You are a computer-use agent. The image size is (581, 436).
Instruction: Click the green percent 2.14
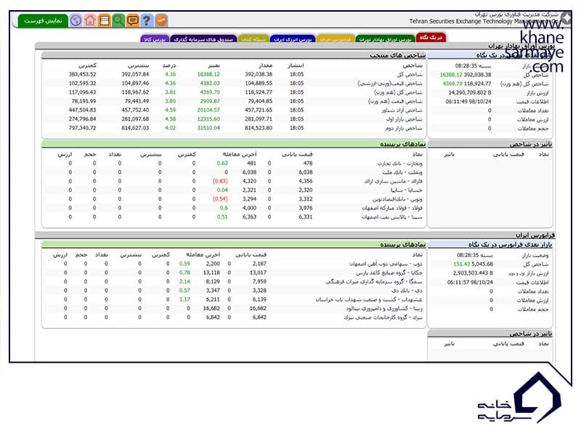click(184, 282)
